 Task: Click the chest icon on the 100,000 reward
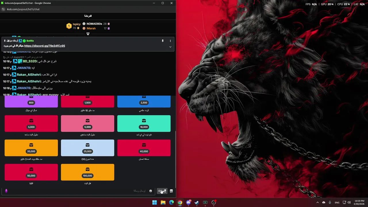tap(88, 169)
